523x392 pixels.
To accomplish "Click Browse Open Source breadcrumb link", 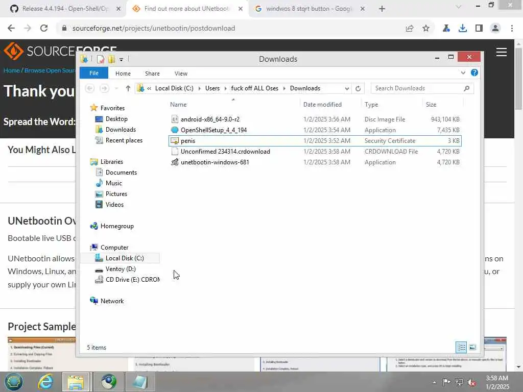I will 50,70.
